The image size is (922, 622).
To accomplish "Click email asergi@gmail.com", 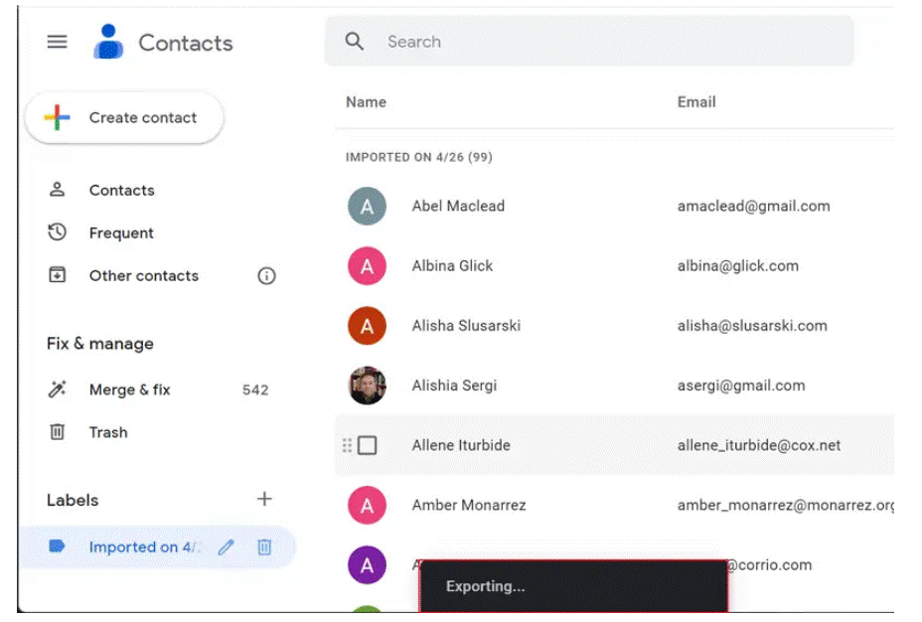I will 741,386.
